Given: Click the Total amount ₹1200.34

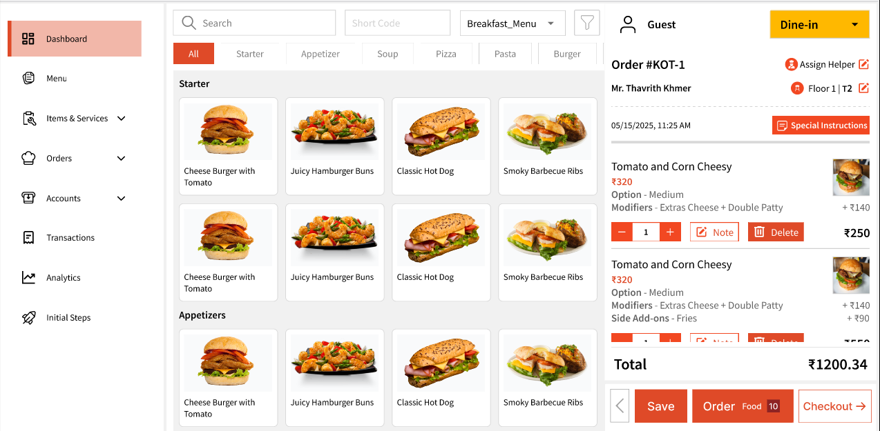Looking at the screenshot, I should (838, 365).
